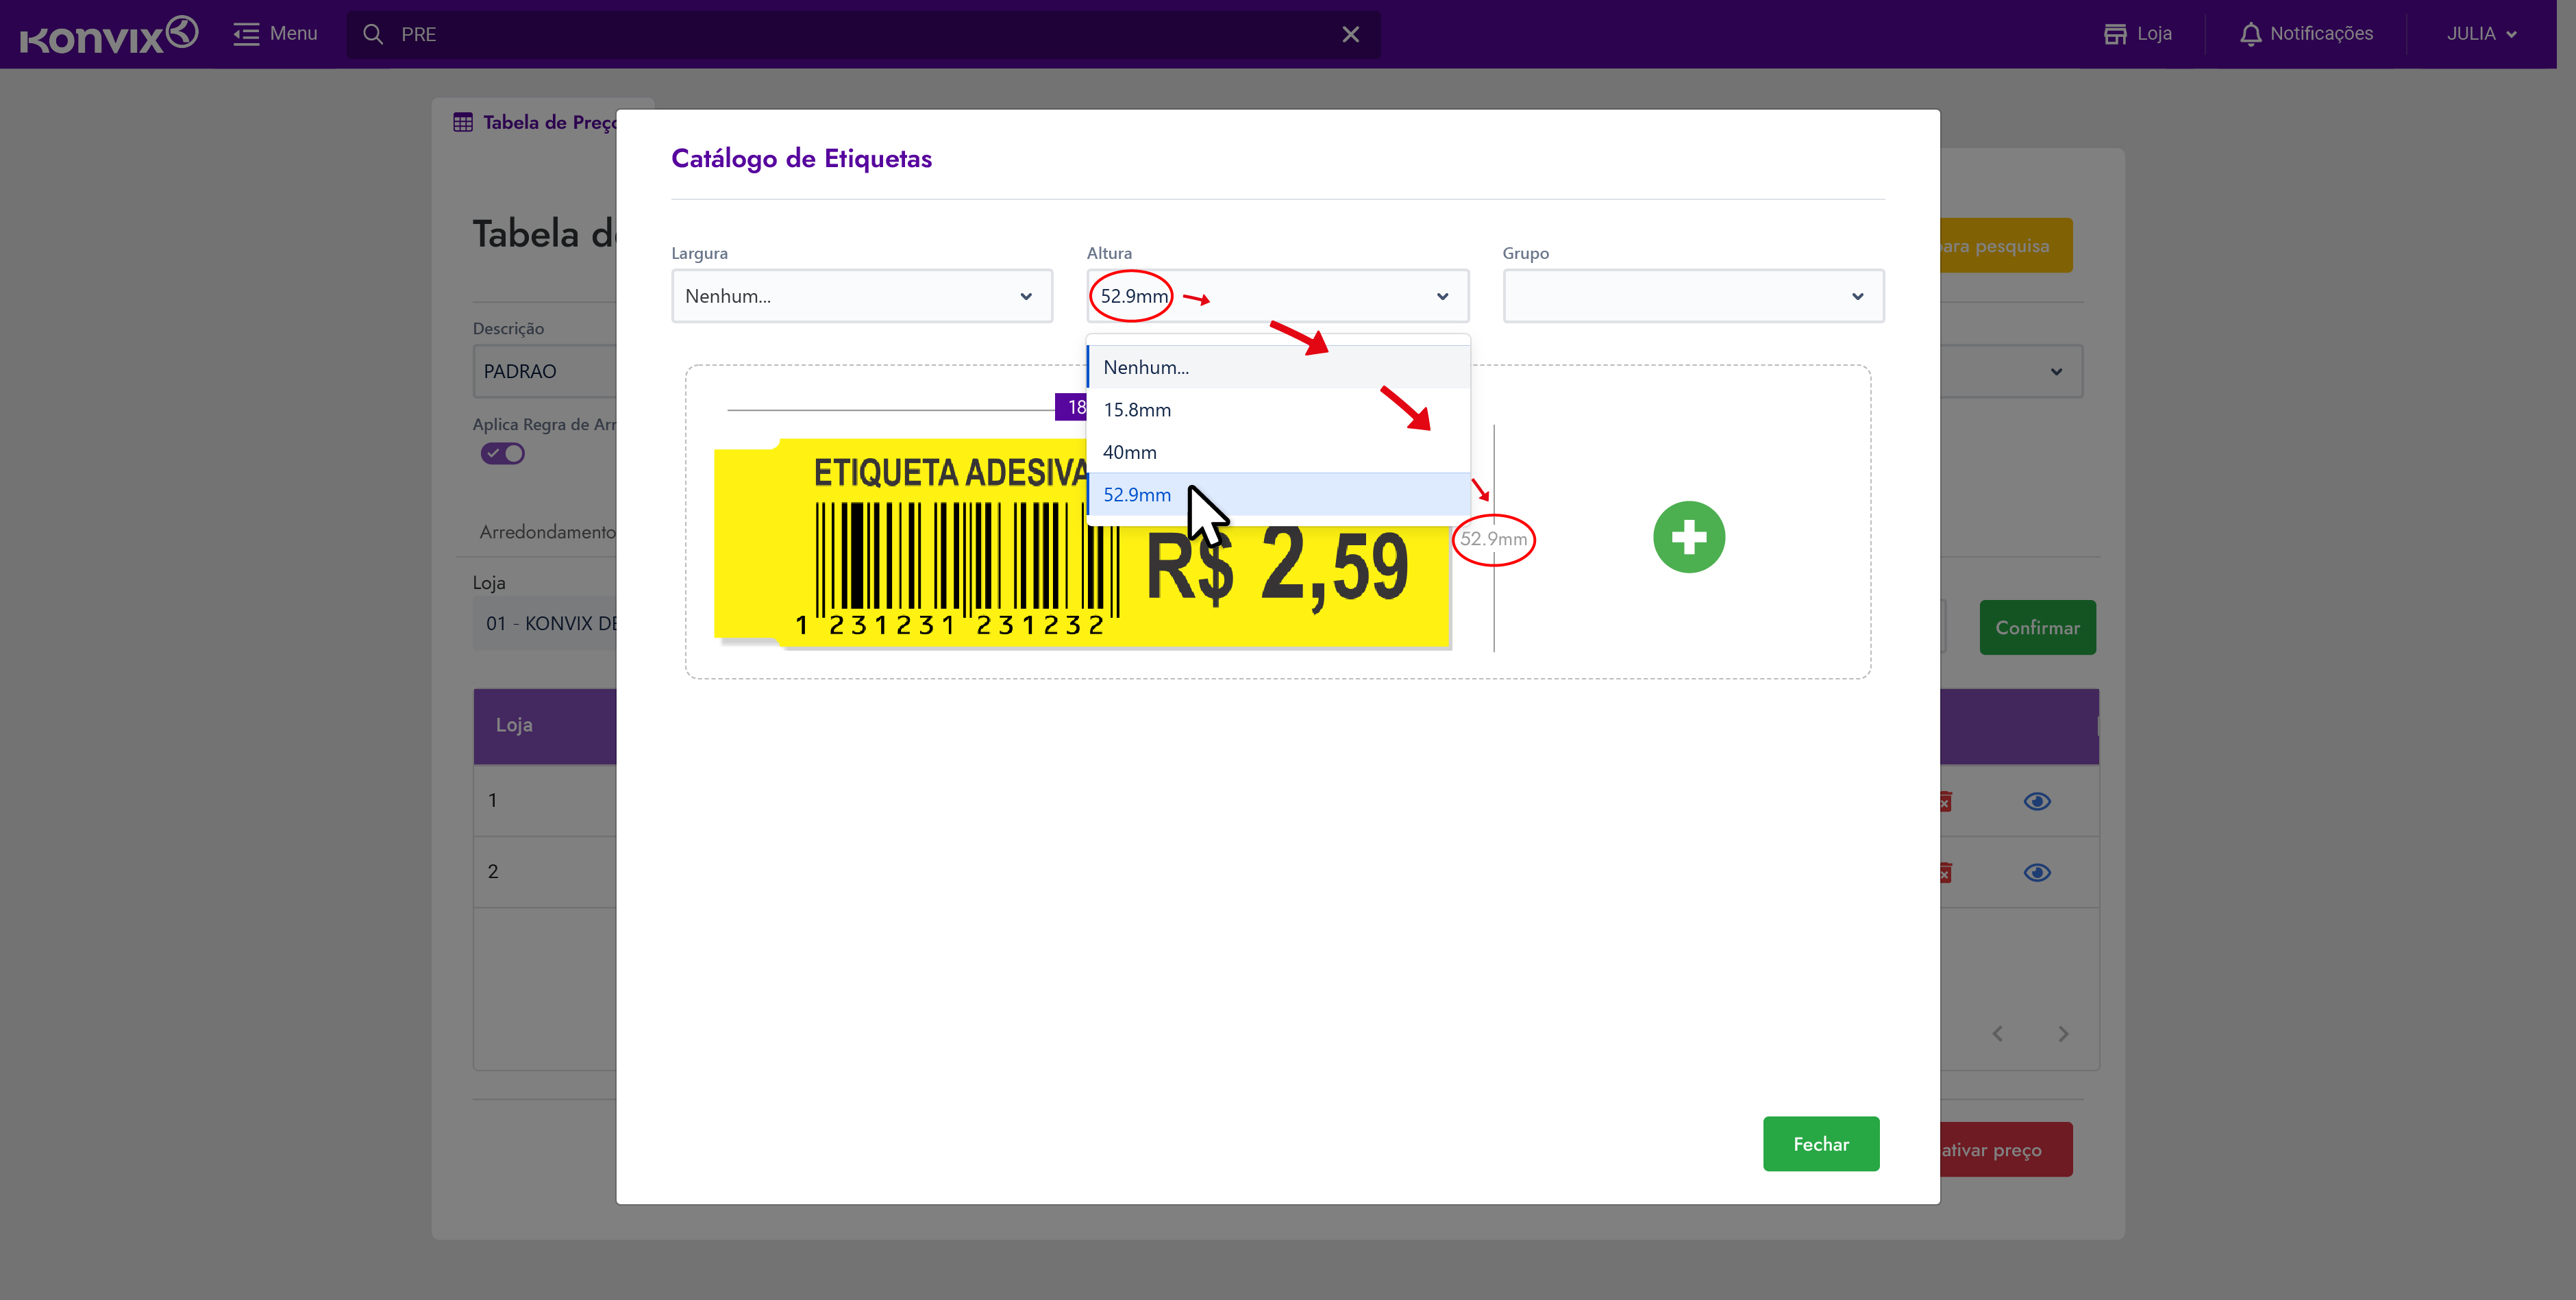Open Notificações bell icon
Viewport: 2576px width, 1300px height.
2250,34
